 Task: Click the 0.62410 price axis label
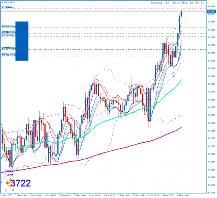[211, 100]
